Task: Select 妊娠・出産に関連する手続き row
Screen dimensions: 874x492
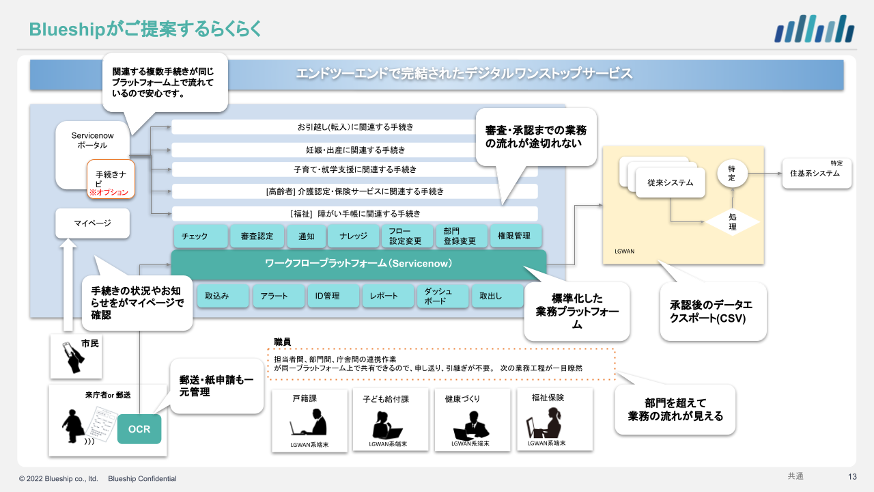Action: pyautogui.click(x=354, y=150)
